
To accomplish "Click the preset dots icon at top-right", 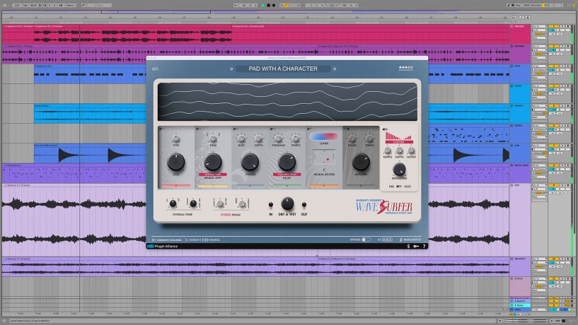I will (407, 69).
